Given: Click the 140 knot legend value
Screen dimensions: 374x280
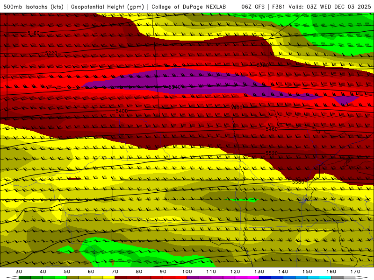Looking at the screenshot, I should (x=283, y=272).
